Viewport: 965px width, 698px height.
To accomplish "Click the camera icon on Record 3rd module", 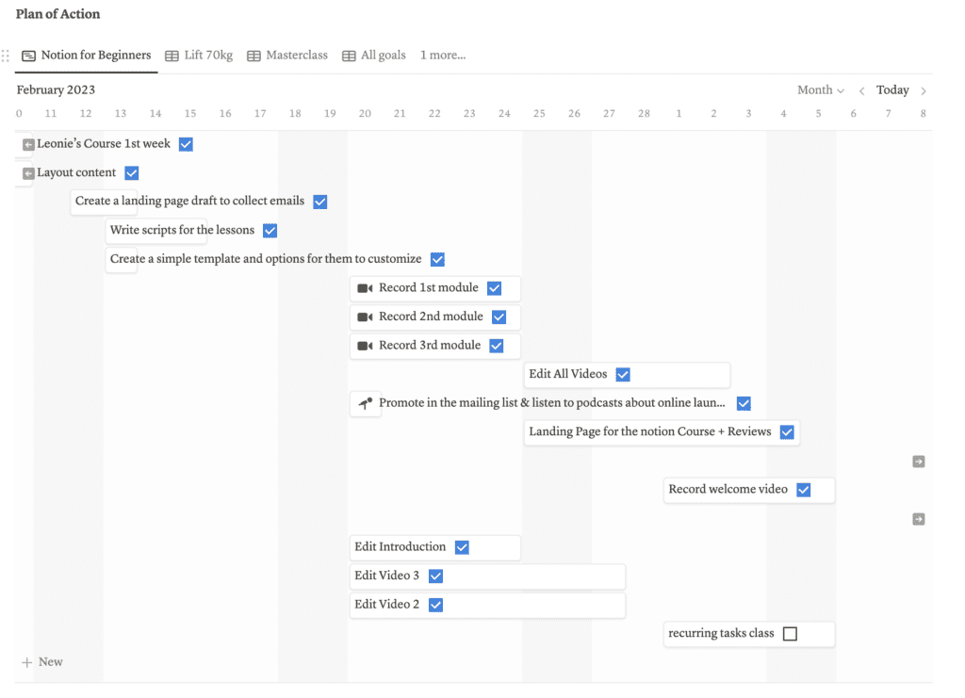I will [365, 346].
